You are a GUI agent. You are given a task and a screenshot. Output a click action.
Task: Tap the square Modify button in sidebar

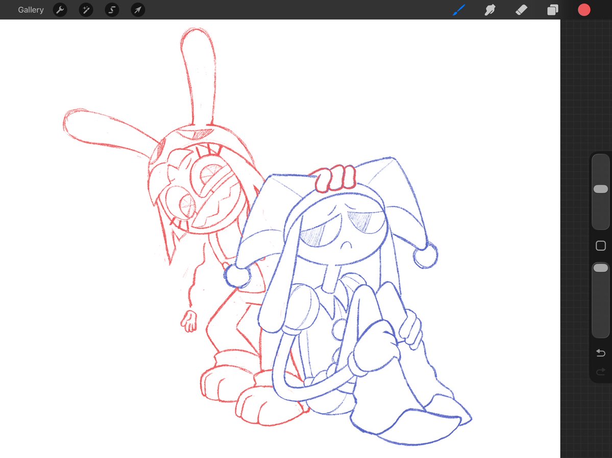click(x=601, y=246)
